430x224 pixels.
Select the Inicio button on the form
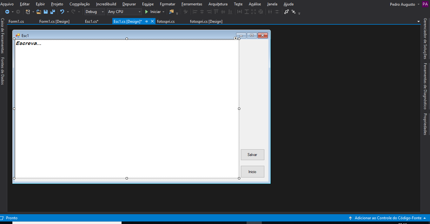[252, 172]
